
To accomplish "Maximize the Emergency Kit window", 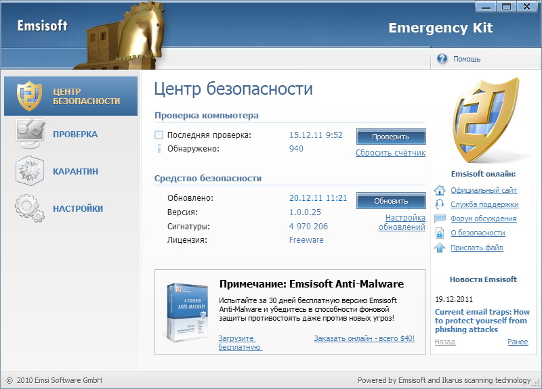I will (x=506, y=7).
